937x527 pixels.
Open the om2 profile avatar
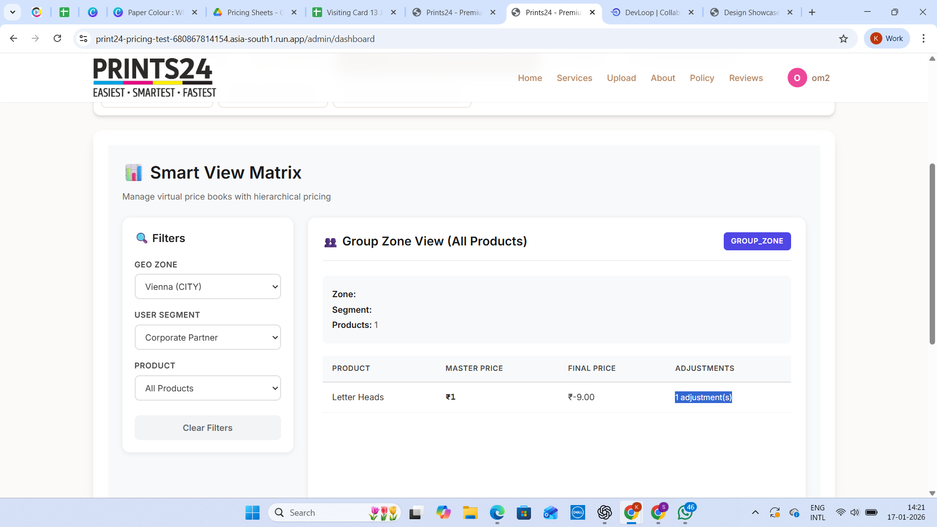pos(797,78)
